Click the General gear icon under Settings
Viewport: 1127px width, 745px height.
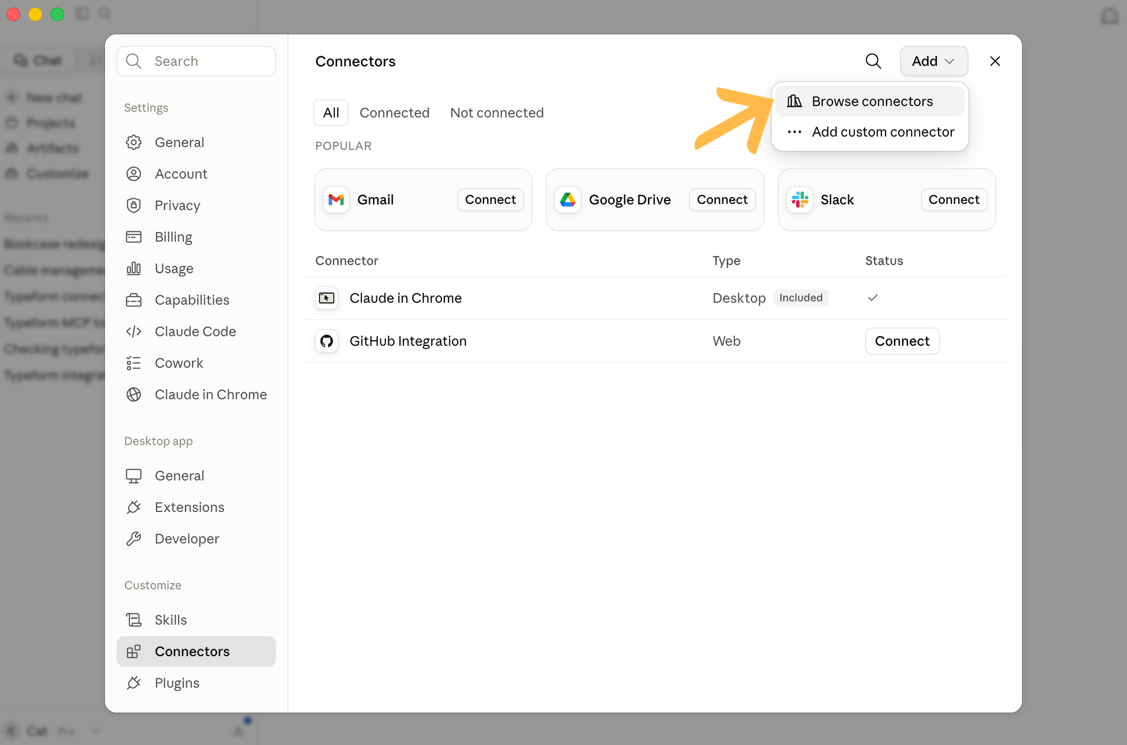134,142
